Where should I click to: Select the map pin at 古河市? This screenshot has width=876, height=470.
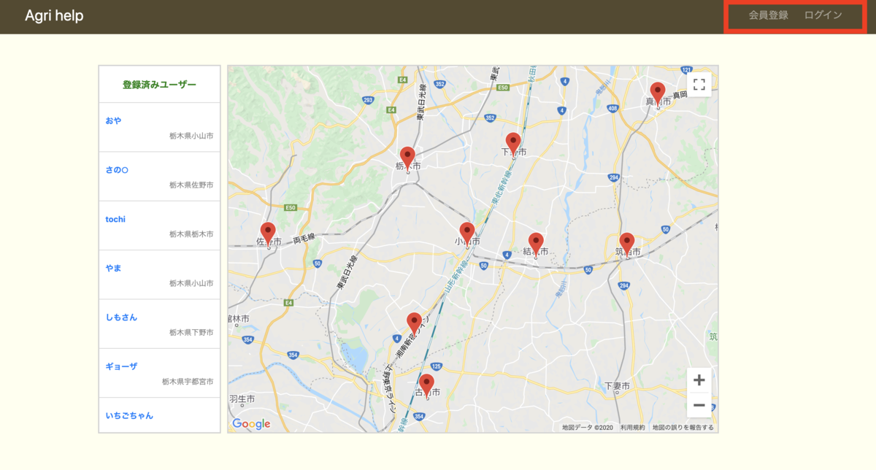(426, 386)
